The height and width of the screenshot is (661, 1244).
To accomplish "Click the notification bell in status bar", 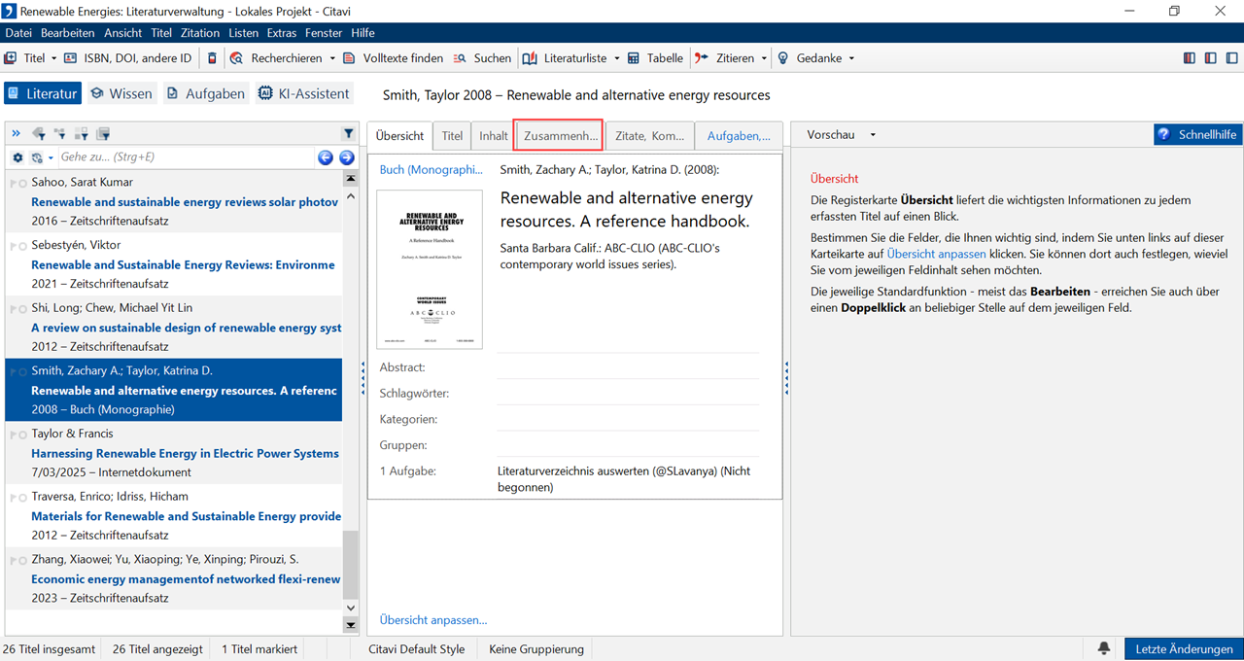I will [1104, 648].
